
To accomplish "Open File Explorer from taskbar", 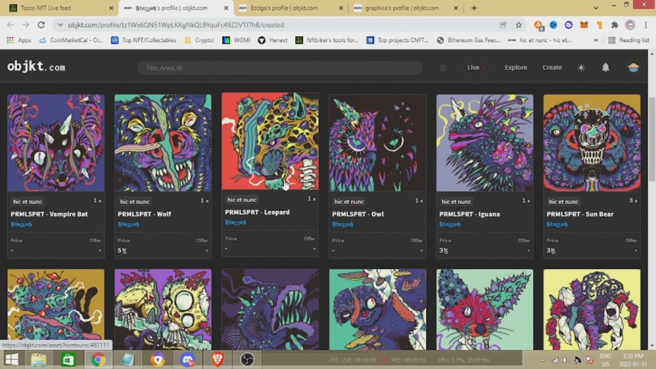I will click(39, 360).
